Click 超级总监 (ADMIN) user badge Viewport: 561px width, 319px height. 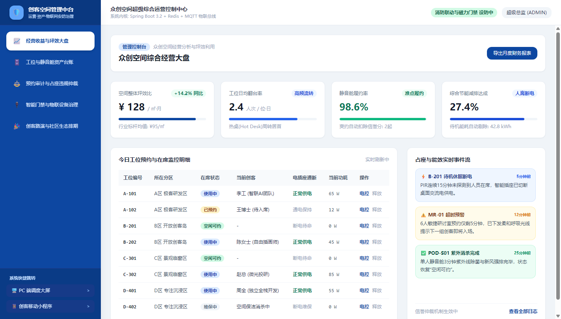[526, 13]
